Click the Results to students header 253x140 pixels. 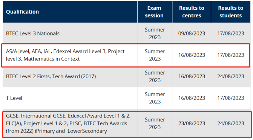click(231, 12)
